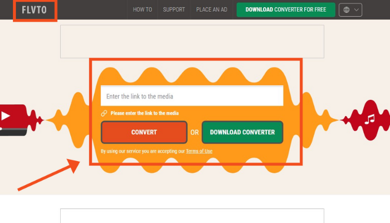Open the language selector dropdown

point(350,9)
